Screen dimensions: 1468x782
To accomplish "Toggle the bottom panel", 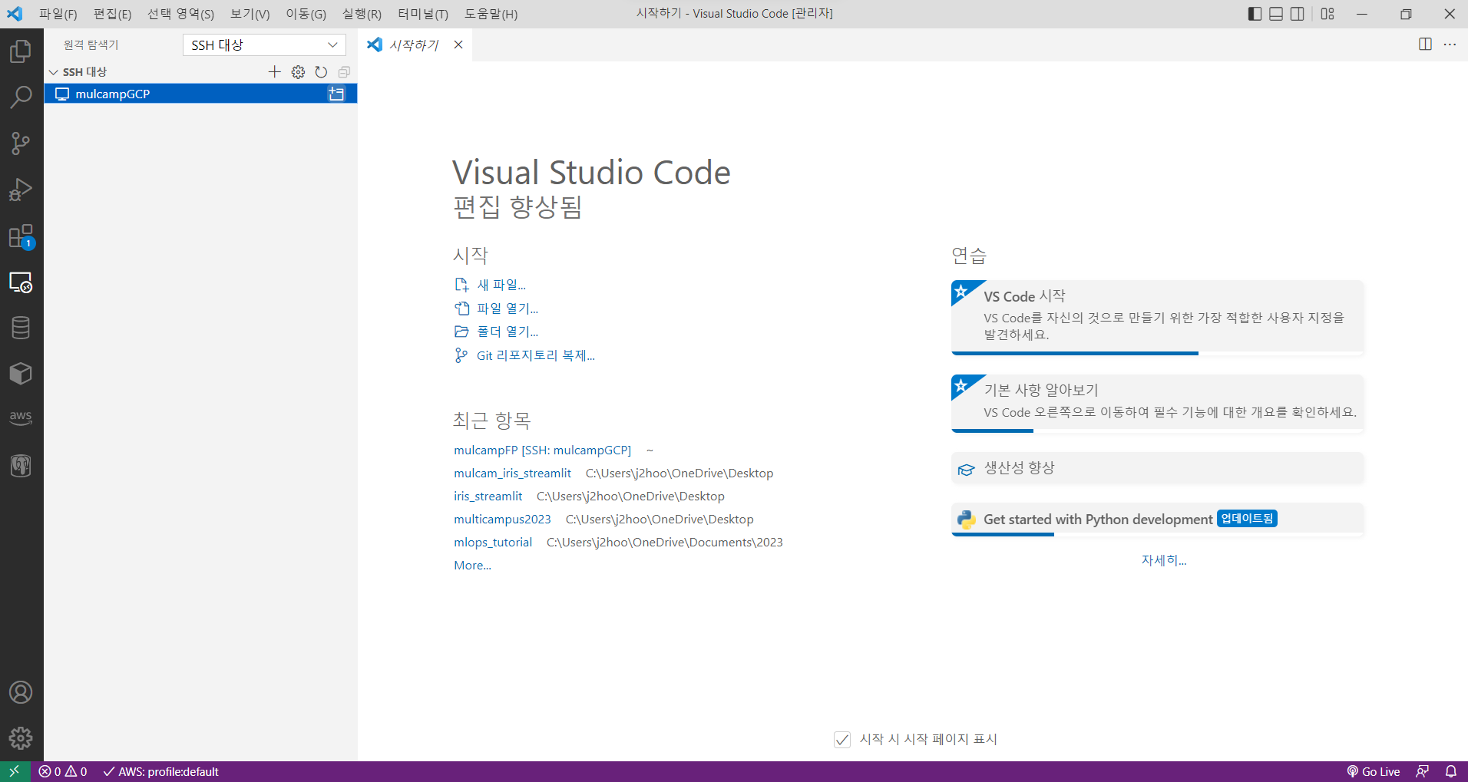I will click(1276, 14).
